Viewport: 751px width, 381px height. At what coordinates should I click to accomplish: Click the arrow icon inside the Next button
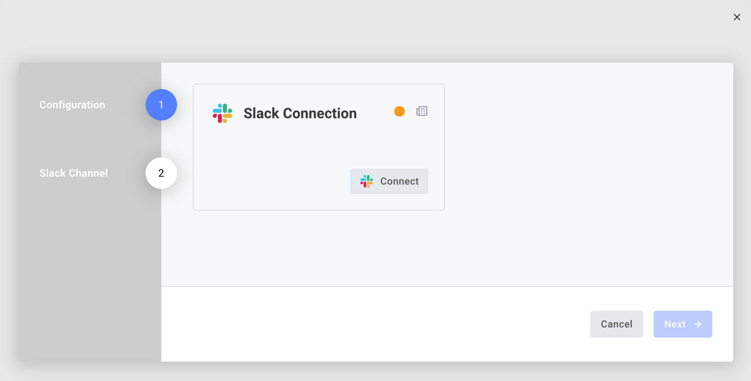pyautogui.click(x=698, y=324)
